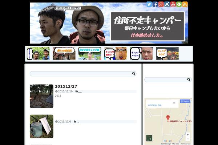
Task: Click the main content search magnifier icon
Action: click(134, 74)
